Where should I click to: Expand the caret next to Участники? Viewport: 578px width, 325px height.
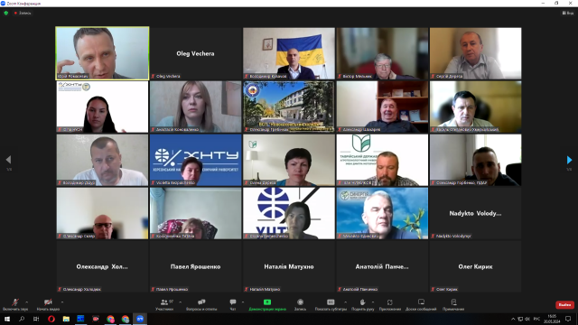coord(181,302)
